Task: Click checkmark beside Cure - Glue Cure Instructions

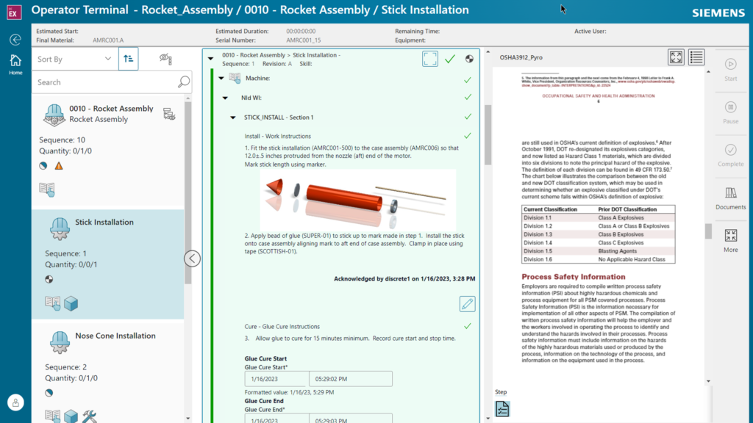Action: (468, 326)
